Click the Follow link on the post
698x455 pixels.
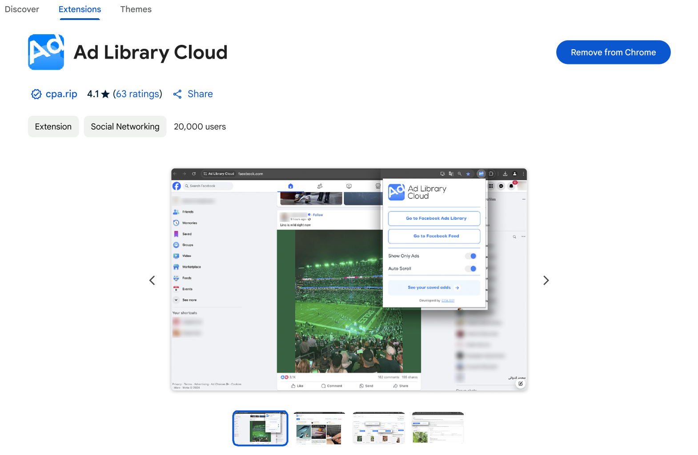click(318, 215)
